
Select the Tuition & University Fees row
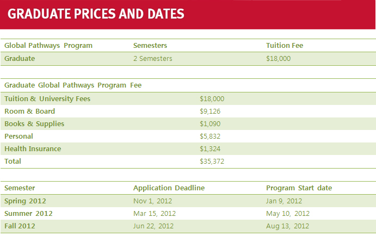tap(188, 99)
